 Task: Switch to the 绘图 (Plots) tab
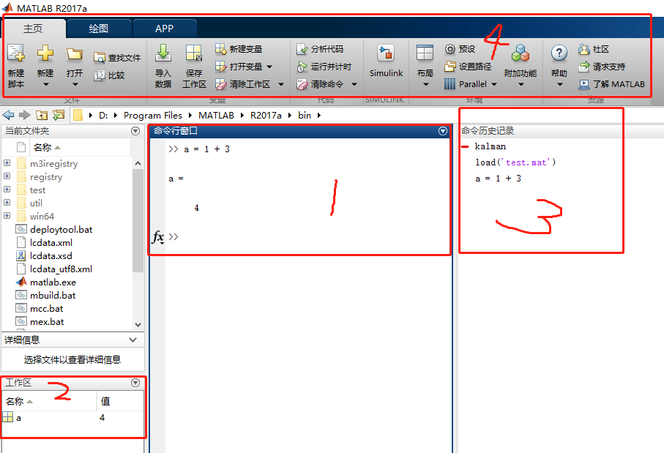[99, 29]
